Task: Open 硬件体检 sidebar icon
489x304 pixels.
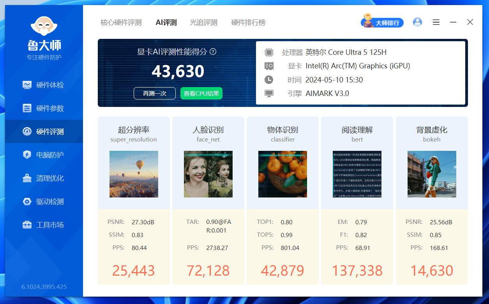Action: click(27, 85)
